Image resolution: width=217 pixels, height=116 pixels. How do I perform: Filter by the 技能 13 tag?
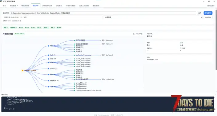pyautogui.click(x=6, y=28)
